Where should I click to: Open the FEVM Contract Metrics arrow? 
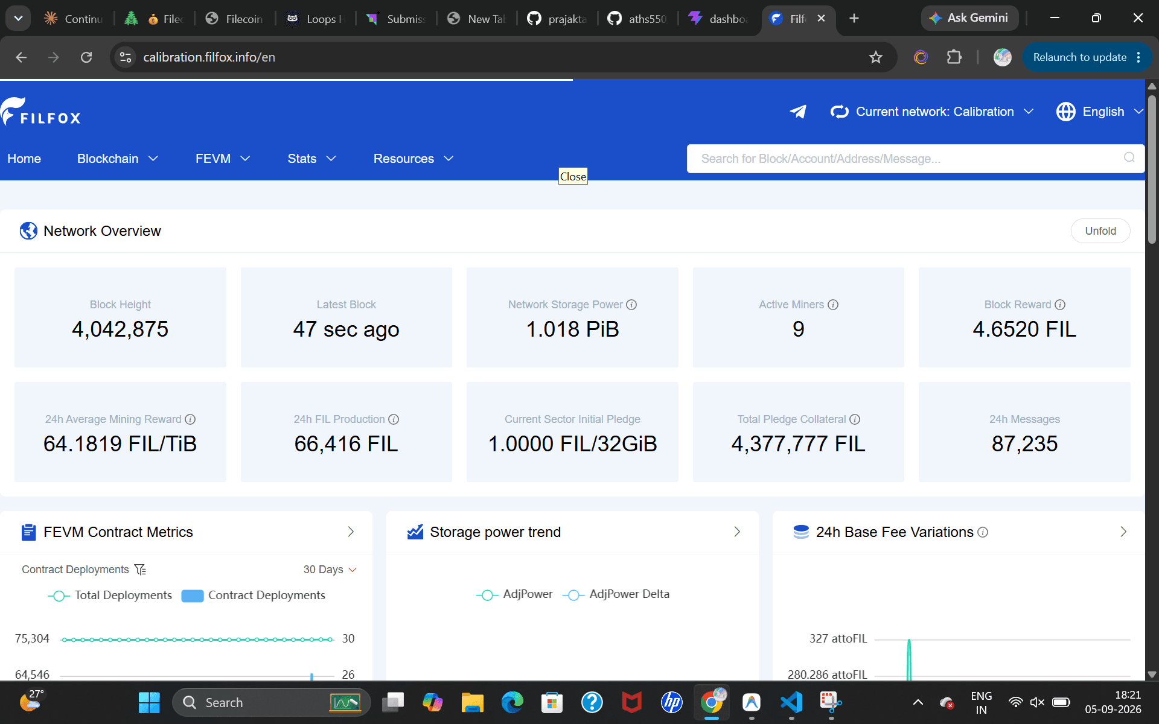351,532
